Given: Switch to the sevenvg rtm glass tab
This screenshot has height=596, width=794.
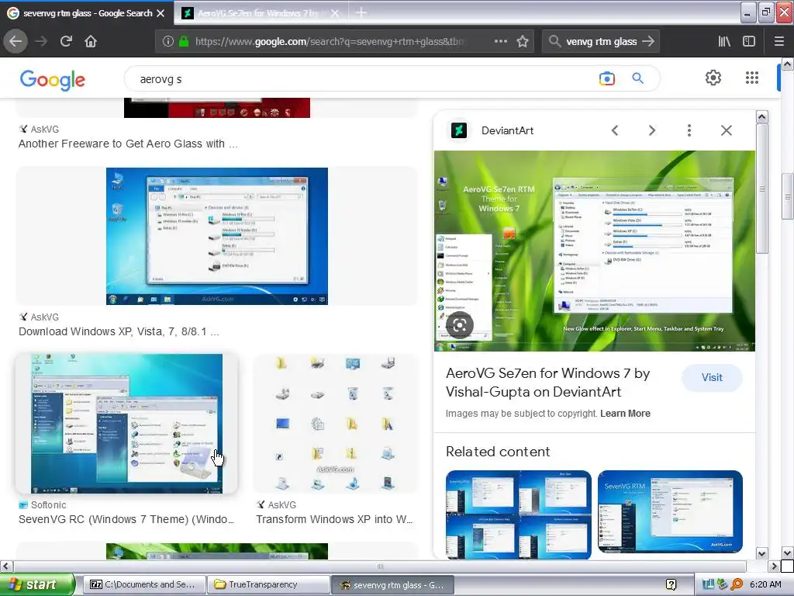Looking at the screenshot, I should (87, 13).
